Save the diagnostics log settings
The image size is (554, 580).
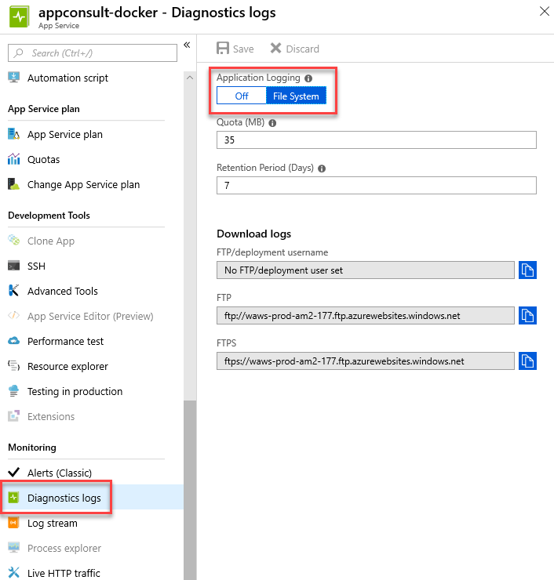click(x=235, y=49)
